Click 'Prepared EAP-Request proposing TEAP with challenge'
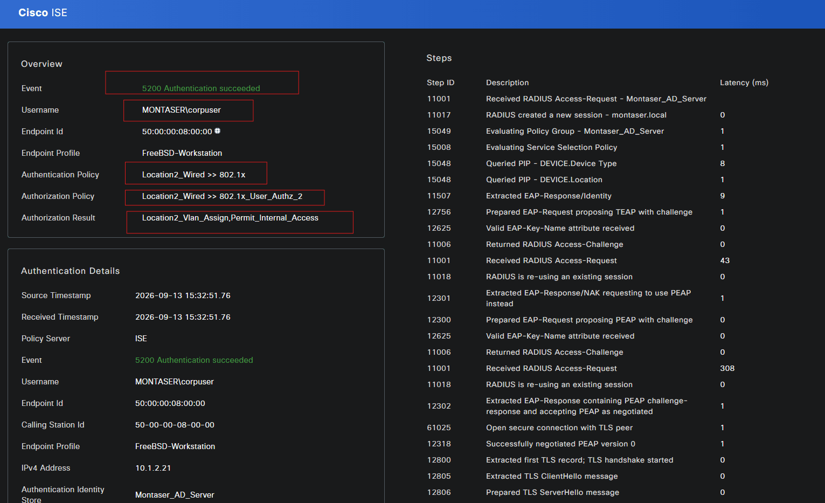This screenshot has width=825, height=503. click(x=589, y=212)
